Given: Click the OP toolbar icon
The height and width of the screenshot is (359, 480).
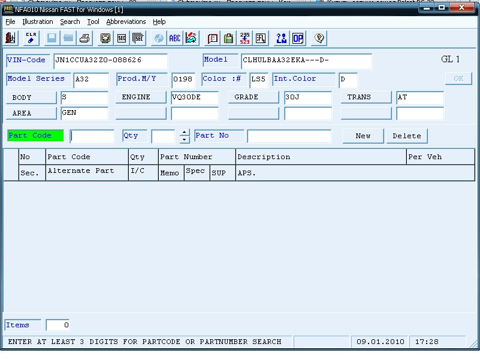Looking at the screenshot, I should point(298,38).
